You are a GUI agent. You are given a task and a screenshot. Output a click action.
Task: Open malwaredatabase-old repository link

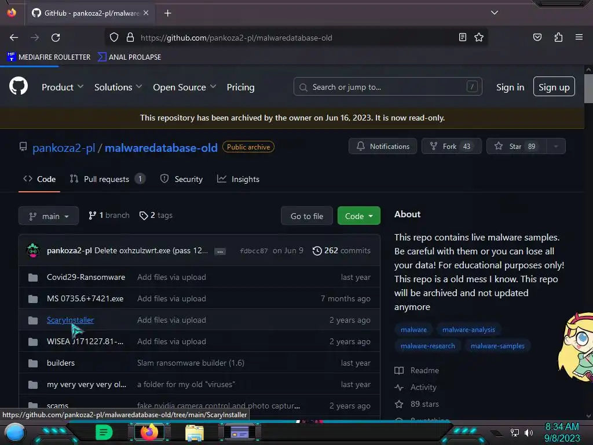(x=161, y=148)
